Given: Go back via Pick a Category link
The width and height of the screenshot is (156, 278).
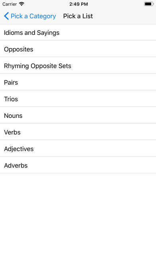Looking at the screenshot, I should [30, 16].
